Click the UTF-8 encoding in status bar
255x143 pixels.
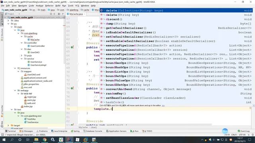pos(242,135)
